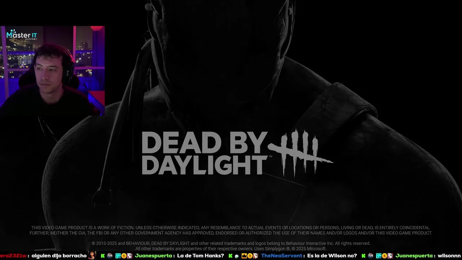Image resolution: width=462 pixels, height=260 pixels.
Task: Click the Dead by Daylight logo text
Action: point(204,153)
